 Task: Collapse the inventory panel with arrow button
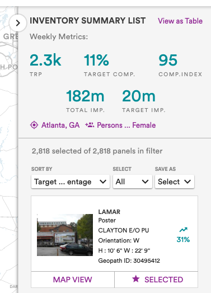click(x=18, y=23)
